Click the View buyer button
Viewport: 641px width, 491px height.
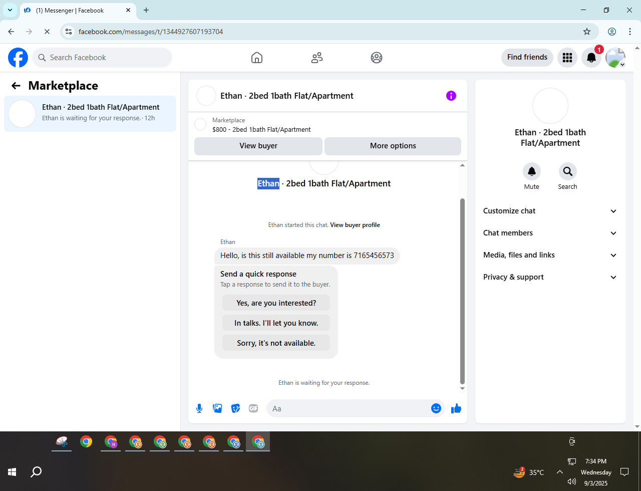[x=258, y=146]
